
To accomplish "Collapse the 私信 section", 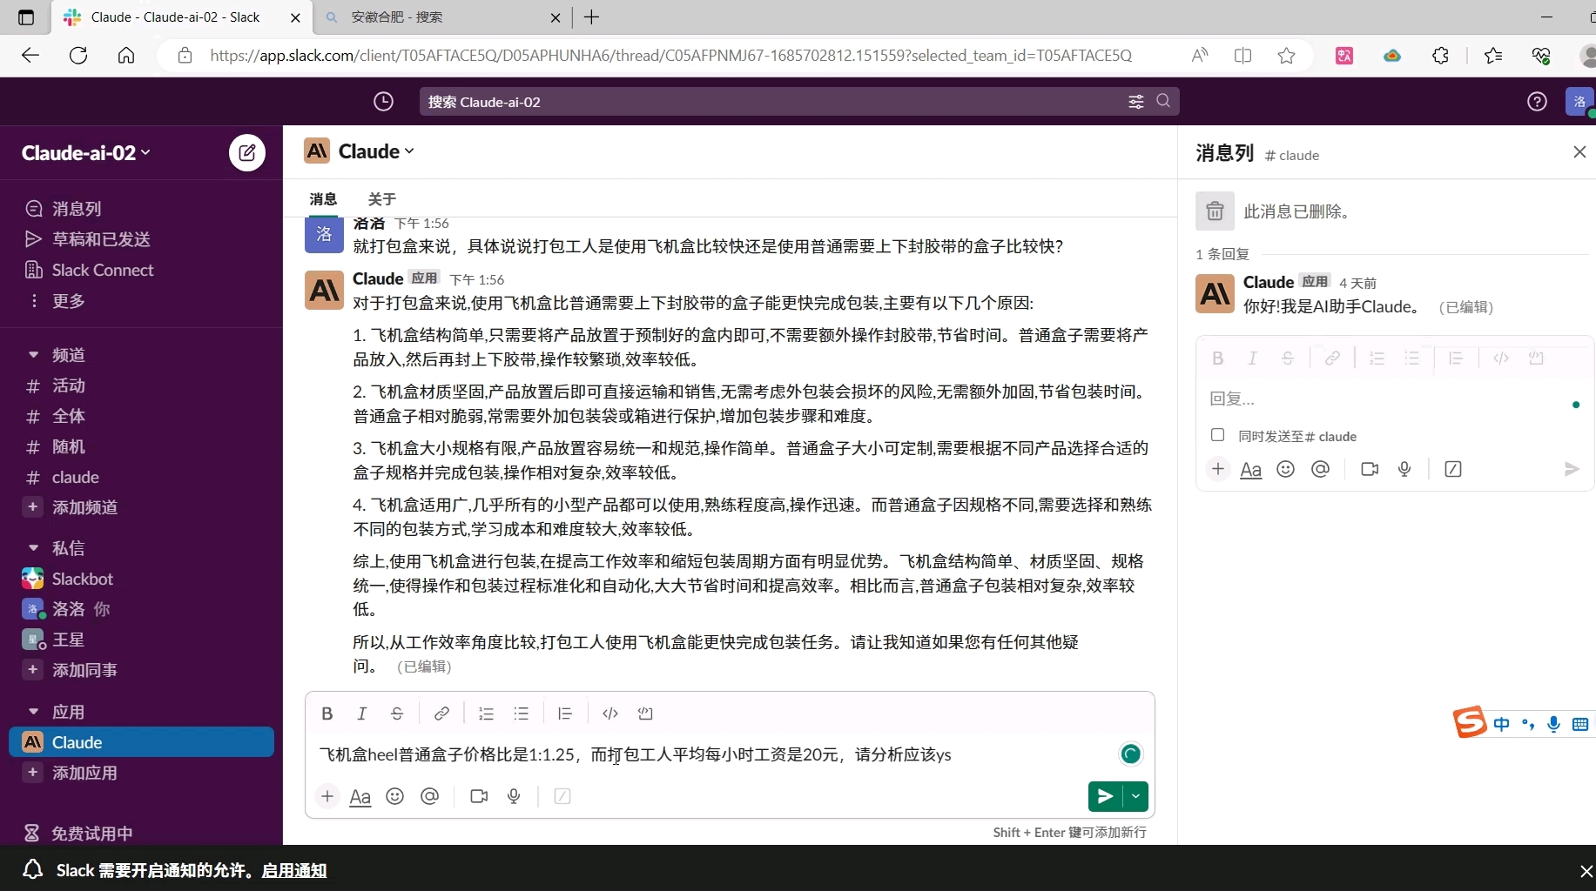I will (x=33, y=548).
